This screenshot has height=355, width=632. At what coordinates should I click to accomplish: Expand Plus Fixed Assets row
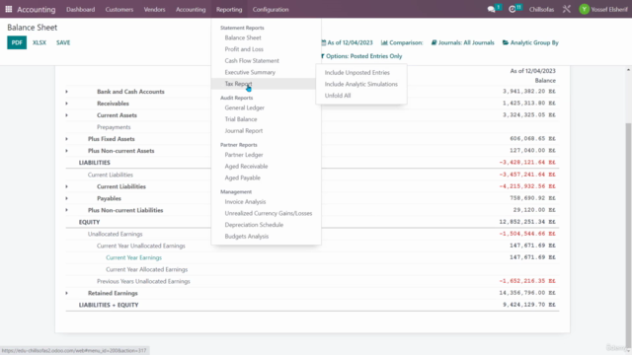tap(66, 139)
